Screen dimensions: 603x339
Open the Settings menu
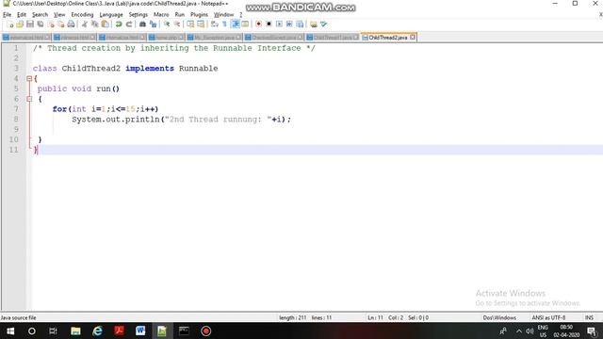click(x=139, y=15)
